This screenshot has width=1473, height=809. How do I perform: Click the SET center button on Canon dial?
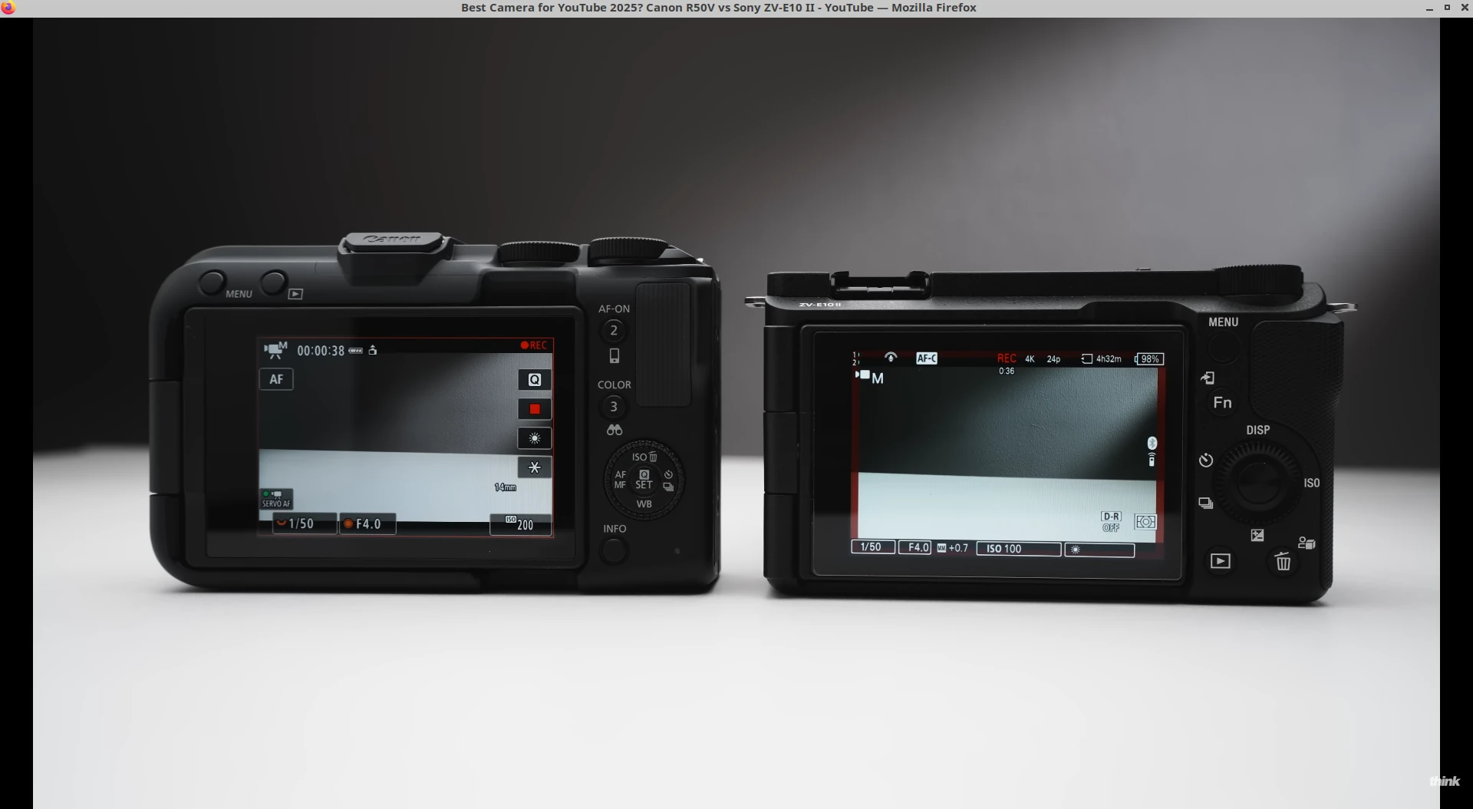click(x=644, y=480)
